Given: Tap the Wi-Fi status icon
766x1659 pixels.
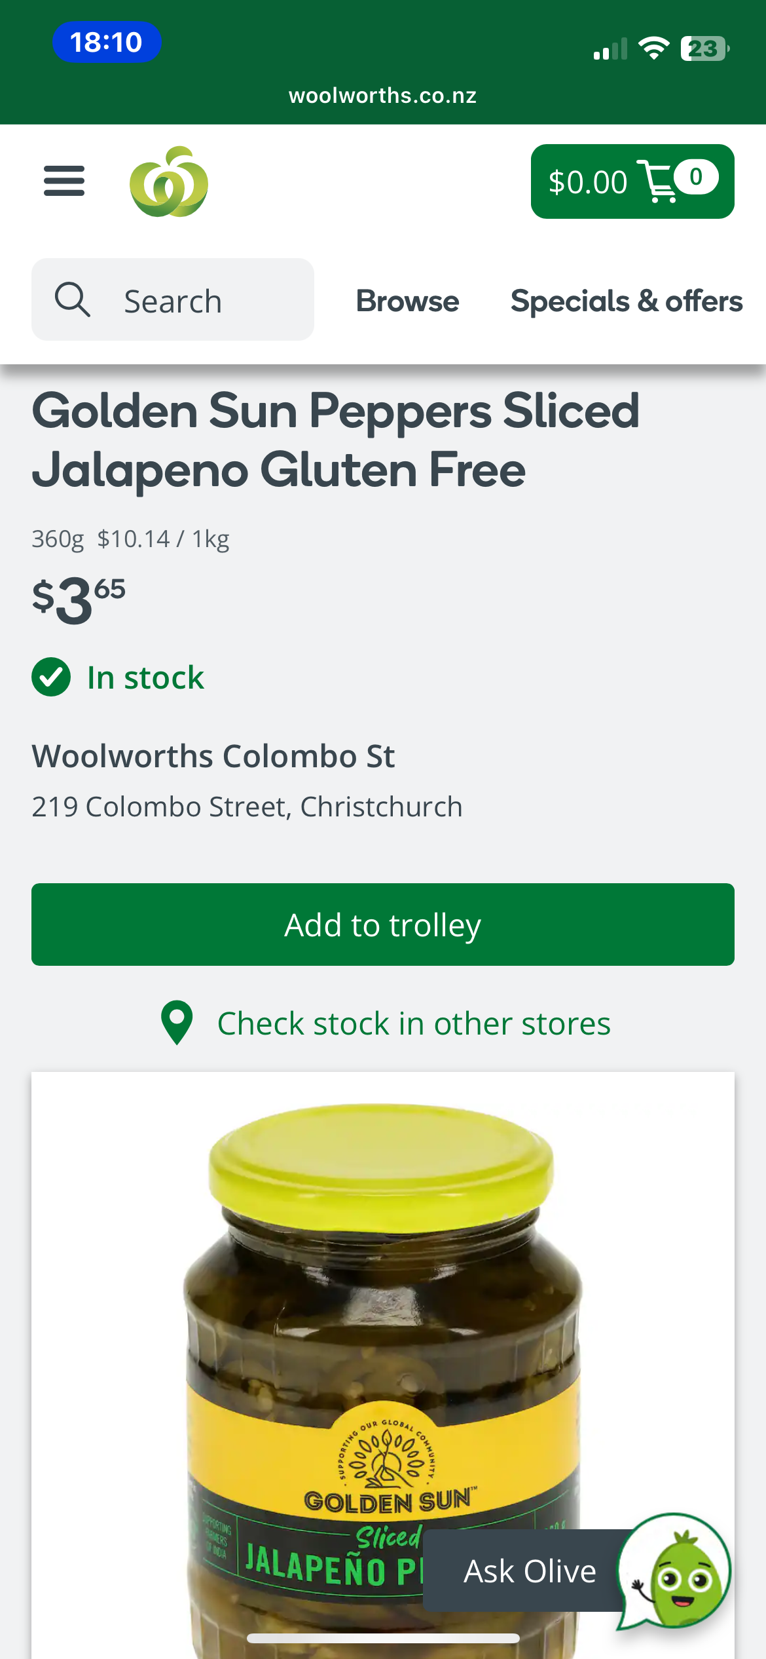Looking at the screenshot, I should [x=653, y=48].
